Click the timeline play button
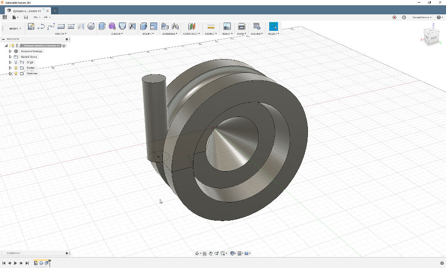 click(15, 263)
